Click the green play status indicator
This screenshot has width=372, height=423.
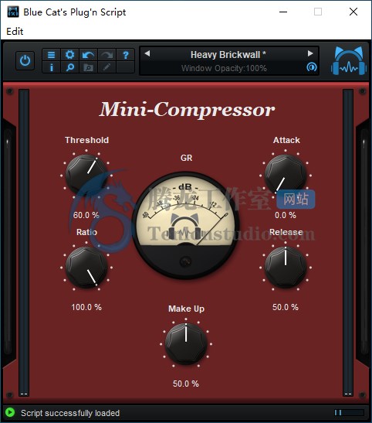click(10, 412)
